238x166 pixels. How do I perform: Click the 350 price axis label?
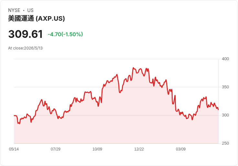225,87
